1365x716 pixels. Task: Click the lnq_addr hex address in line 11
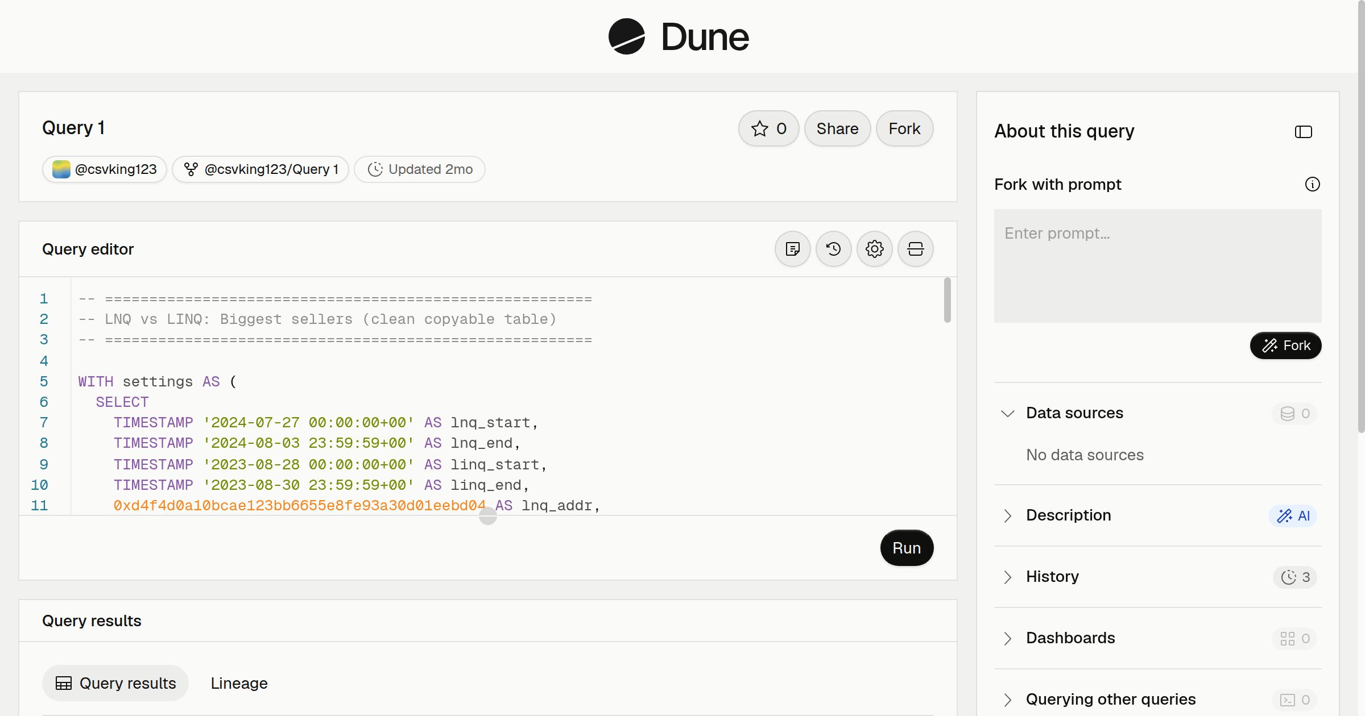click(x=299, y=506)
